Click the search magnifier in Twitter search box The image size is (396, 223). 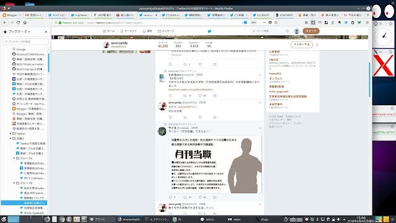click(287, 31)
